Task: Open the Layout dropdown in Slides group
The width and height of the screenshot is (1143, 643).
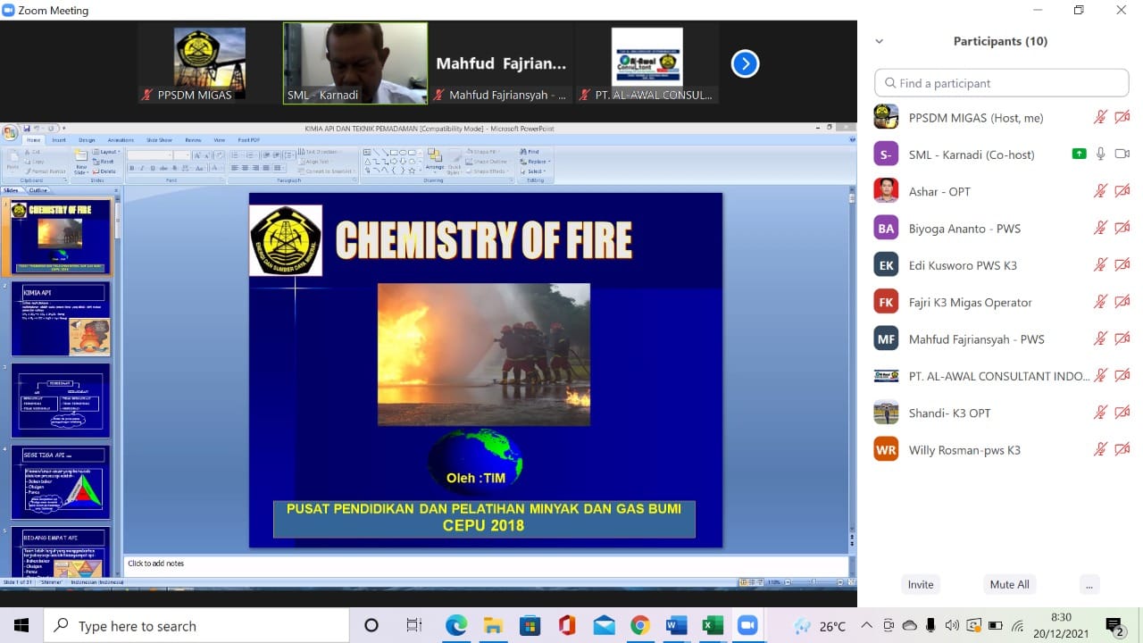Action: click(106, 152)
